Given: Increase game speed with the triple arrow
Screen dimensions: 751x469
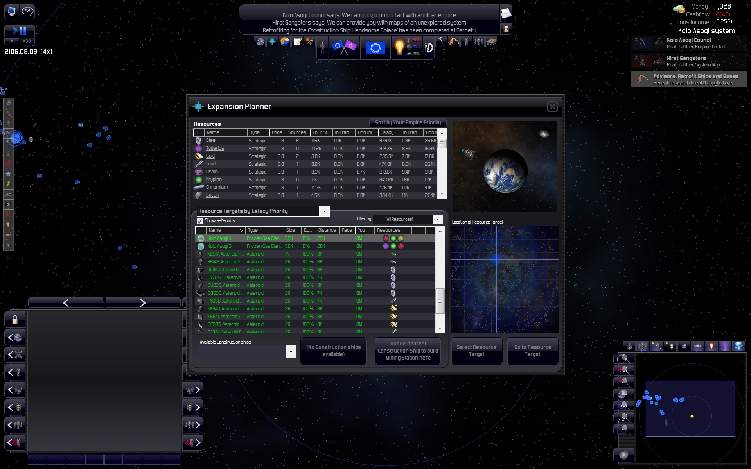Looking at the screenshot, I should pos(27,41).
